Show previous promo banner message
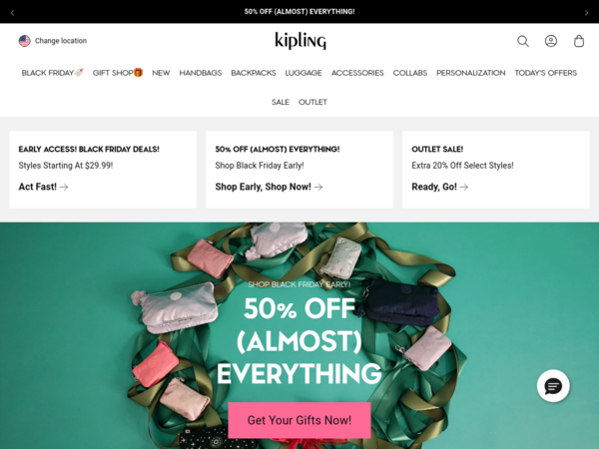 point(12,13)
